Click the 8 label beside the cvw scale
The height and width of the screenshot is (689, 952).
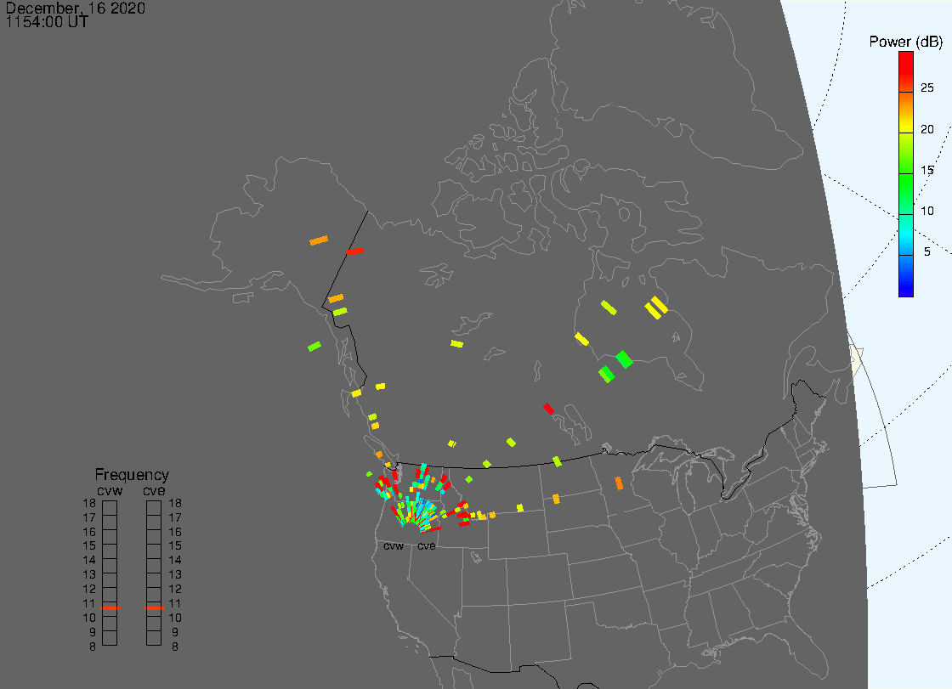[93, 647]
